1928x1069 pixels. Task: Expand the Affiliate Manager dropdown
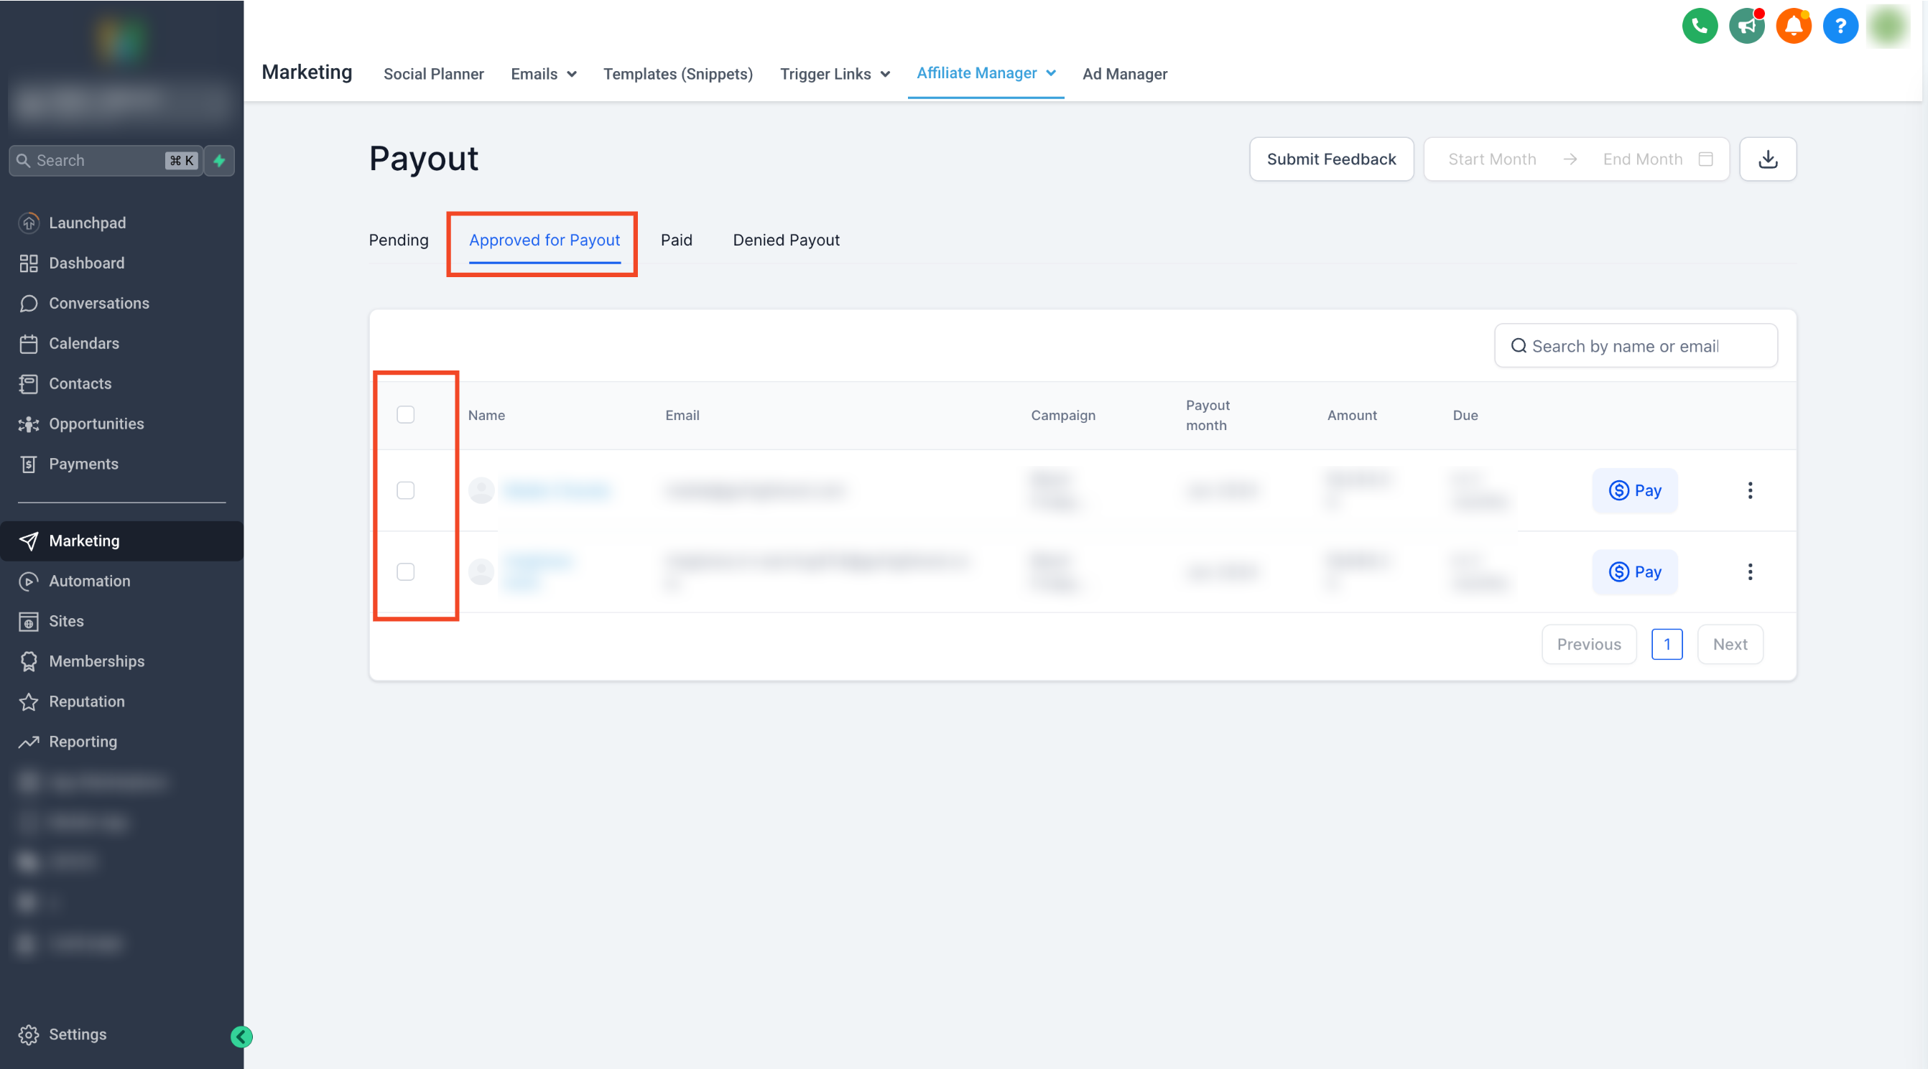[x=986, y=73]
